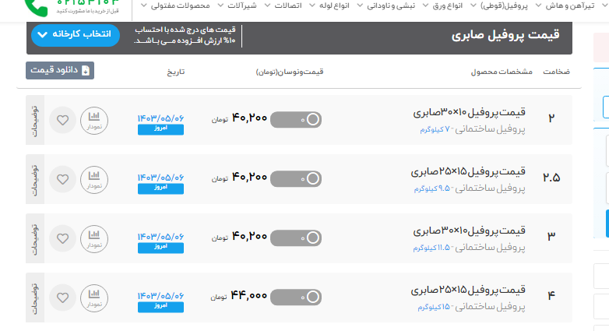This screenshot has width=609, height=331.
Task: Click the دانلود قیمت download button
Action: pos(60,70)
